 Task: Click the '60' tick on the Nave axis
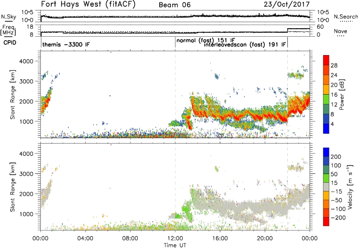click(x=320, y=27)
